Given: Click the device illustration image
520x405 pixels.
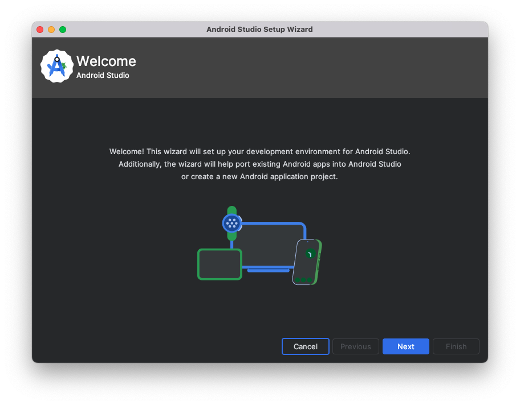Looking at the screenshot, I should click(259, 246).
